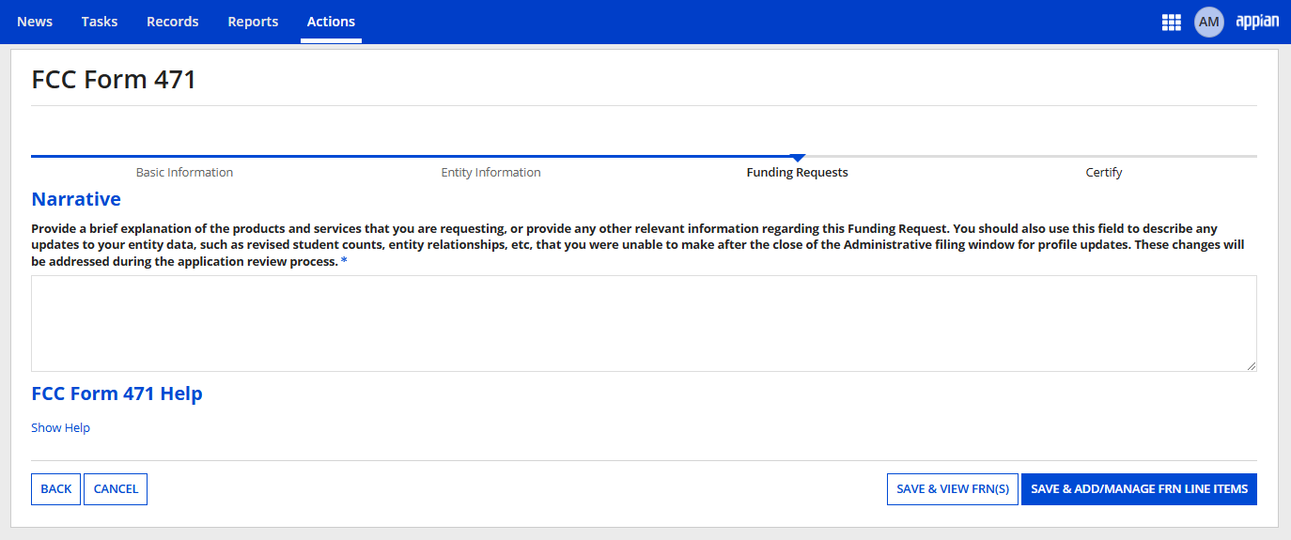Click the triangle marker on the progress bar

[798, 158]
